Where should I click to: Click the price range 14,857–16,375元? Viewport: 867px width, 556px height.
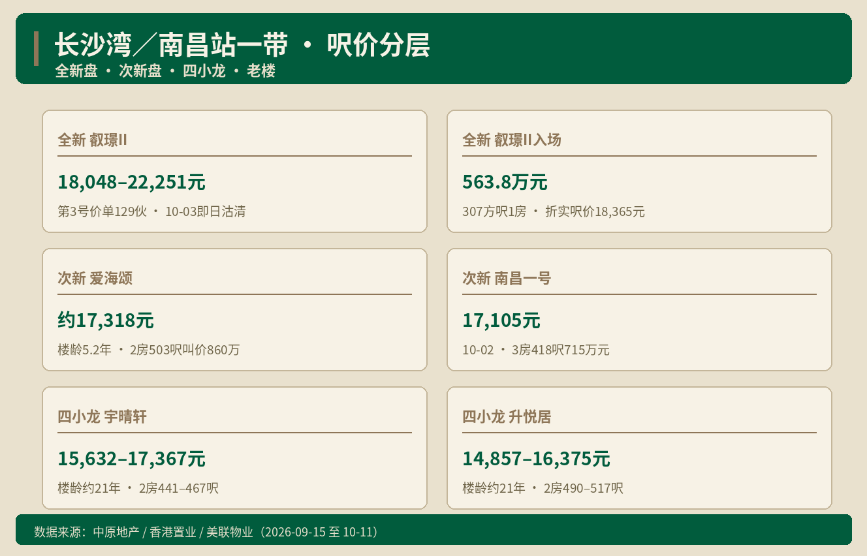(x=537, y=459)
